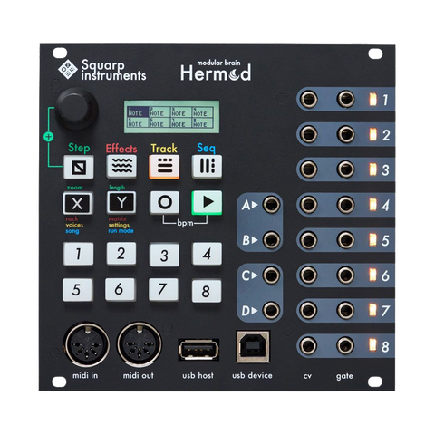
Task: Click the CV jack of row 5
Action: pos(308,240)
